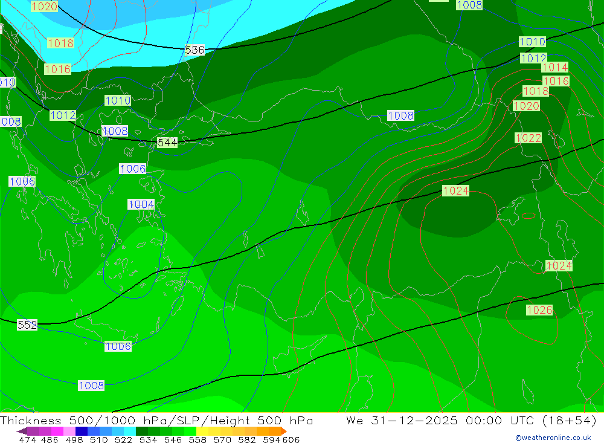This screenshot has height=443, width=604.
Task: Click the 606 legend value
Action: [x=291, y=439]
